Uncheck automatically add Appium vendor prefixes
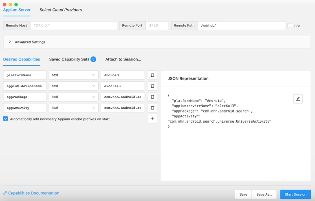Screen dimensions: 315x201 [x=5, y=119]
